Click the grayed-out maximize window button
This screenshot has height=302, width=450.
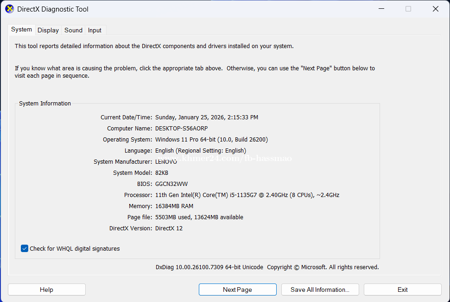(x=408, y=9)
